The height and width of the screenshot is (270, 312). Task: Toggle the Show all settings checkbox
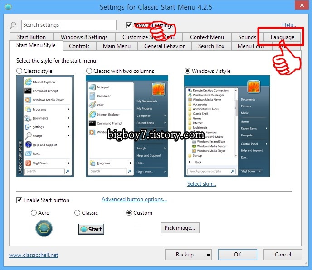click(x=129, y=25)
